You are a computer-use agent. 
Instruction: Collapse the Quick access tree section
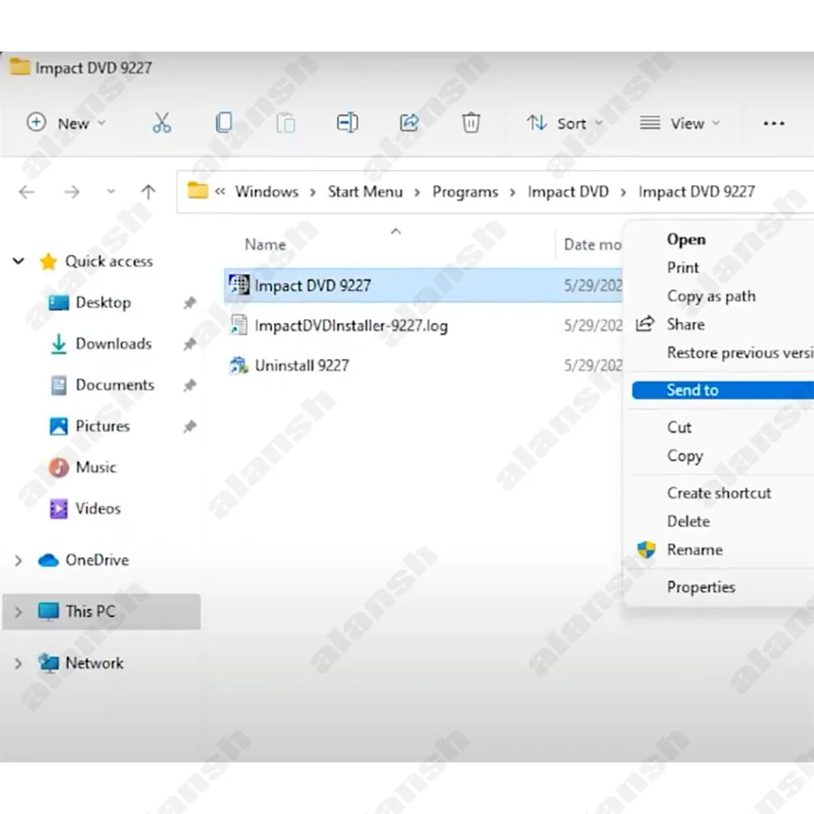point(18,260)
